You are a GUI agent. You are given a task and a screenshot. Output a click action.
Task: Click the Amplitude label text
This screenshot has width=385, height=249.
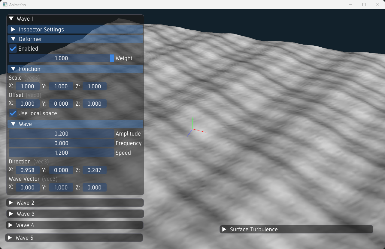click(128, 133)
